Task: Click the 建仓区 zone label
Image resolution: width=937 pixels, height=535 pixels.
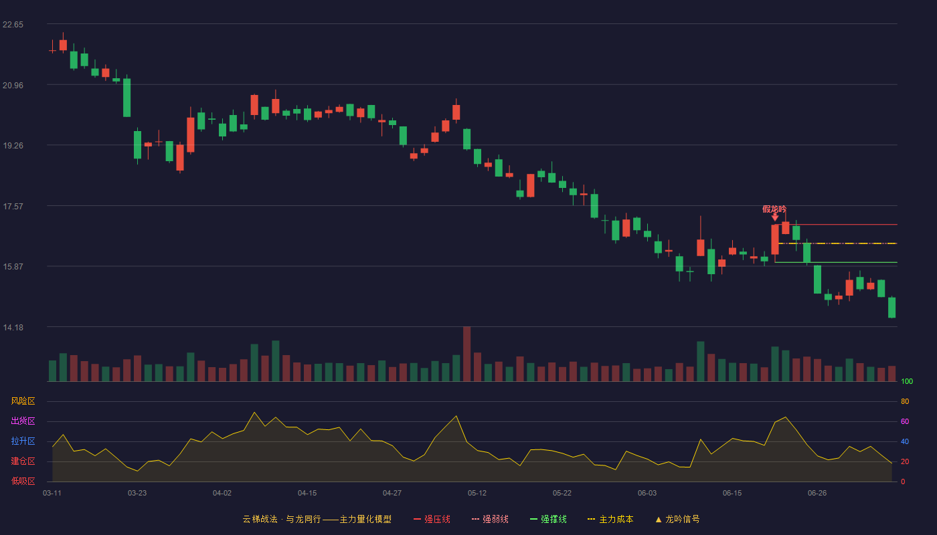Action: tap(23, 461)
